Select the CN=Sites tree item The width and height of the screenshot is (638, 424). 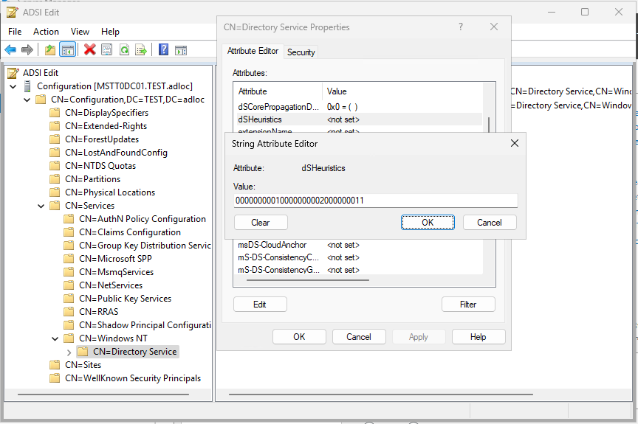[83, 365]
